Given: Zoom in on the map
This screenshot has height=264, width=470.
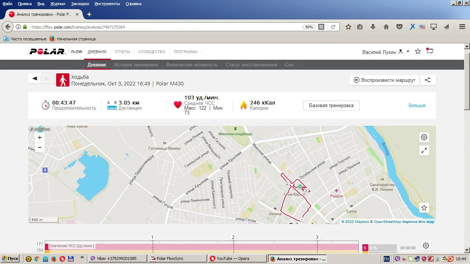Looking at the screenshot, I should 40,137.
